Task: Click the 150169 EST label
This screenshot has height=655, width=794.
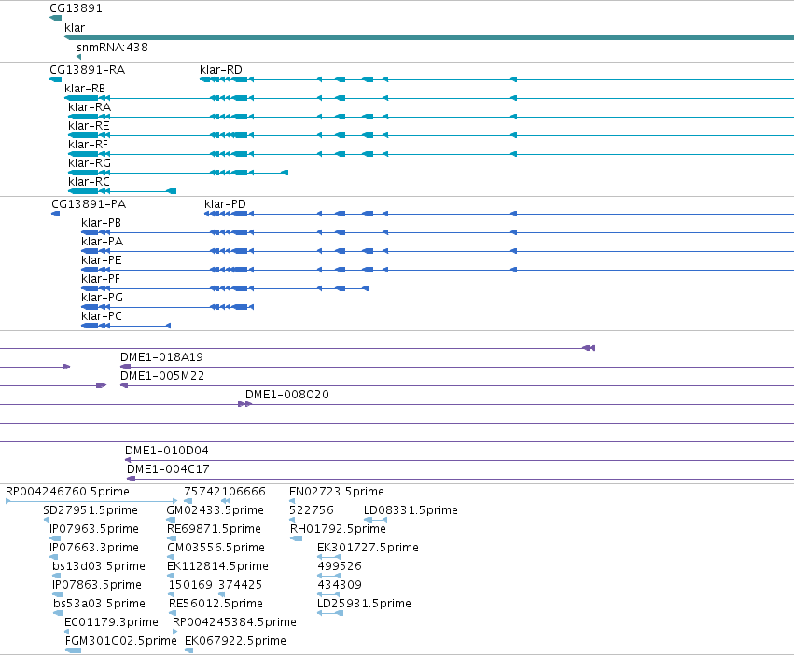Action: tap(190, 585)
